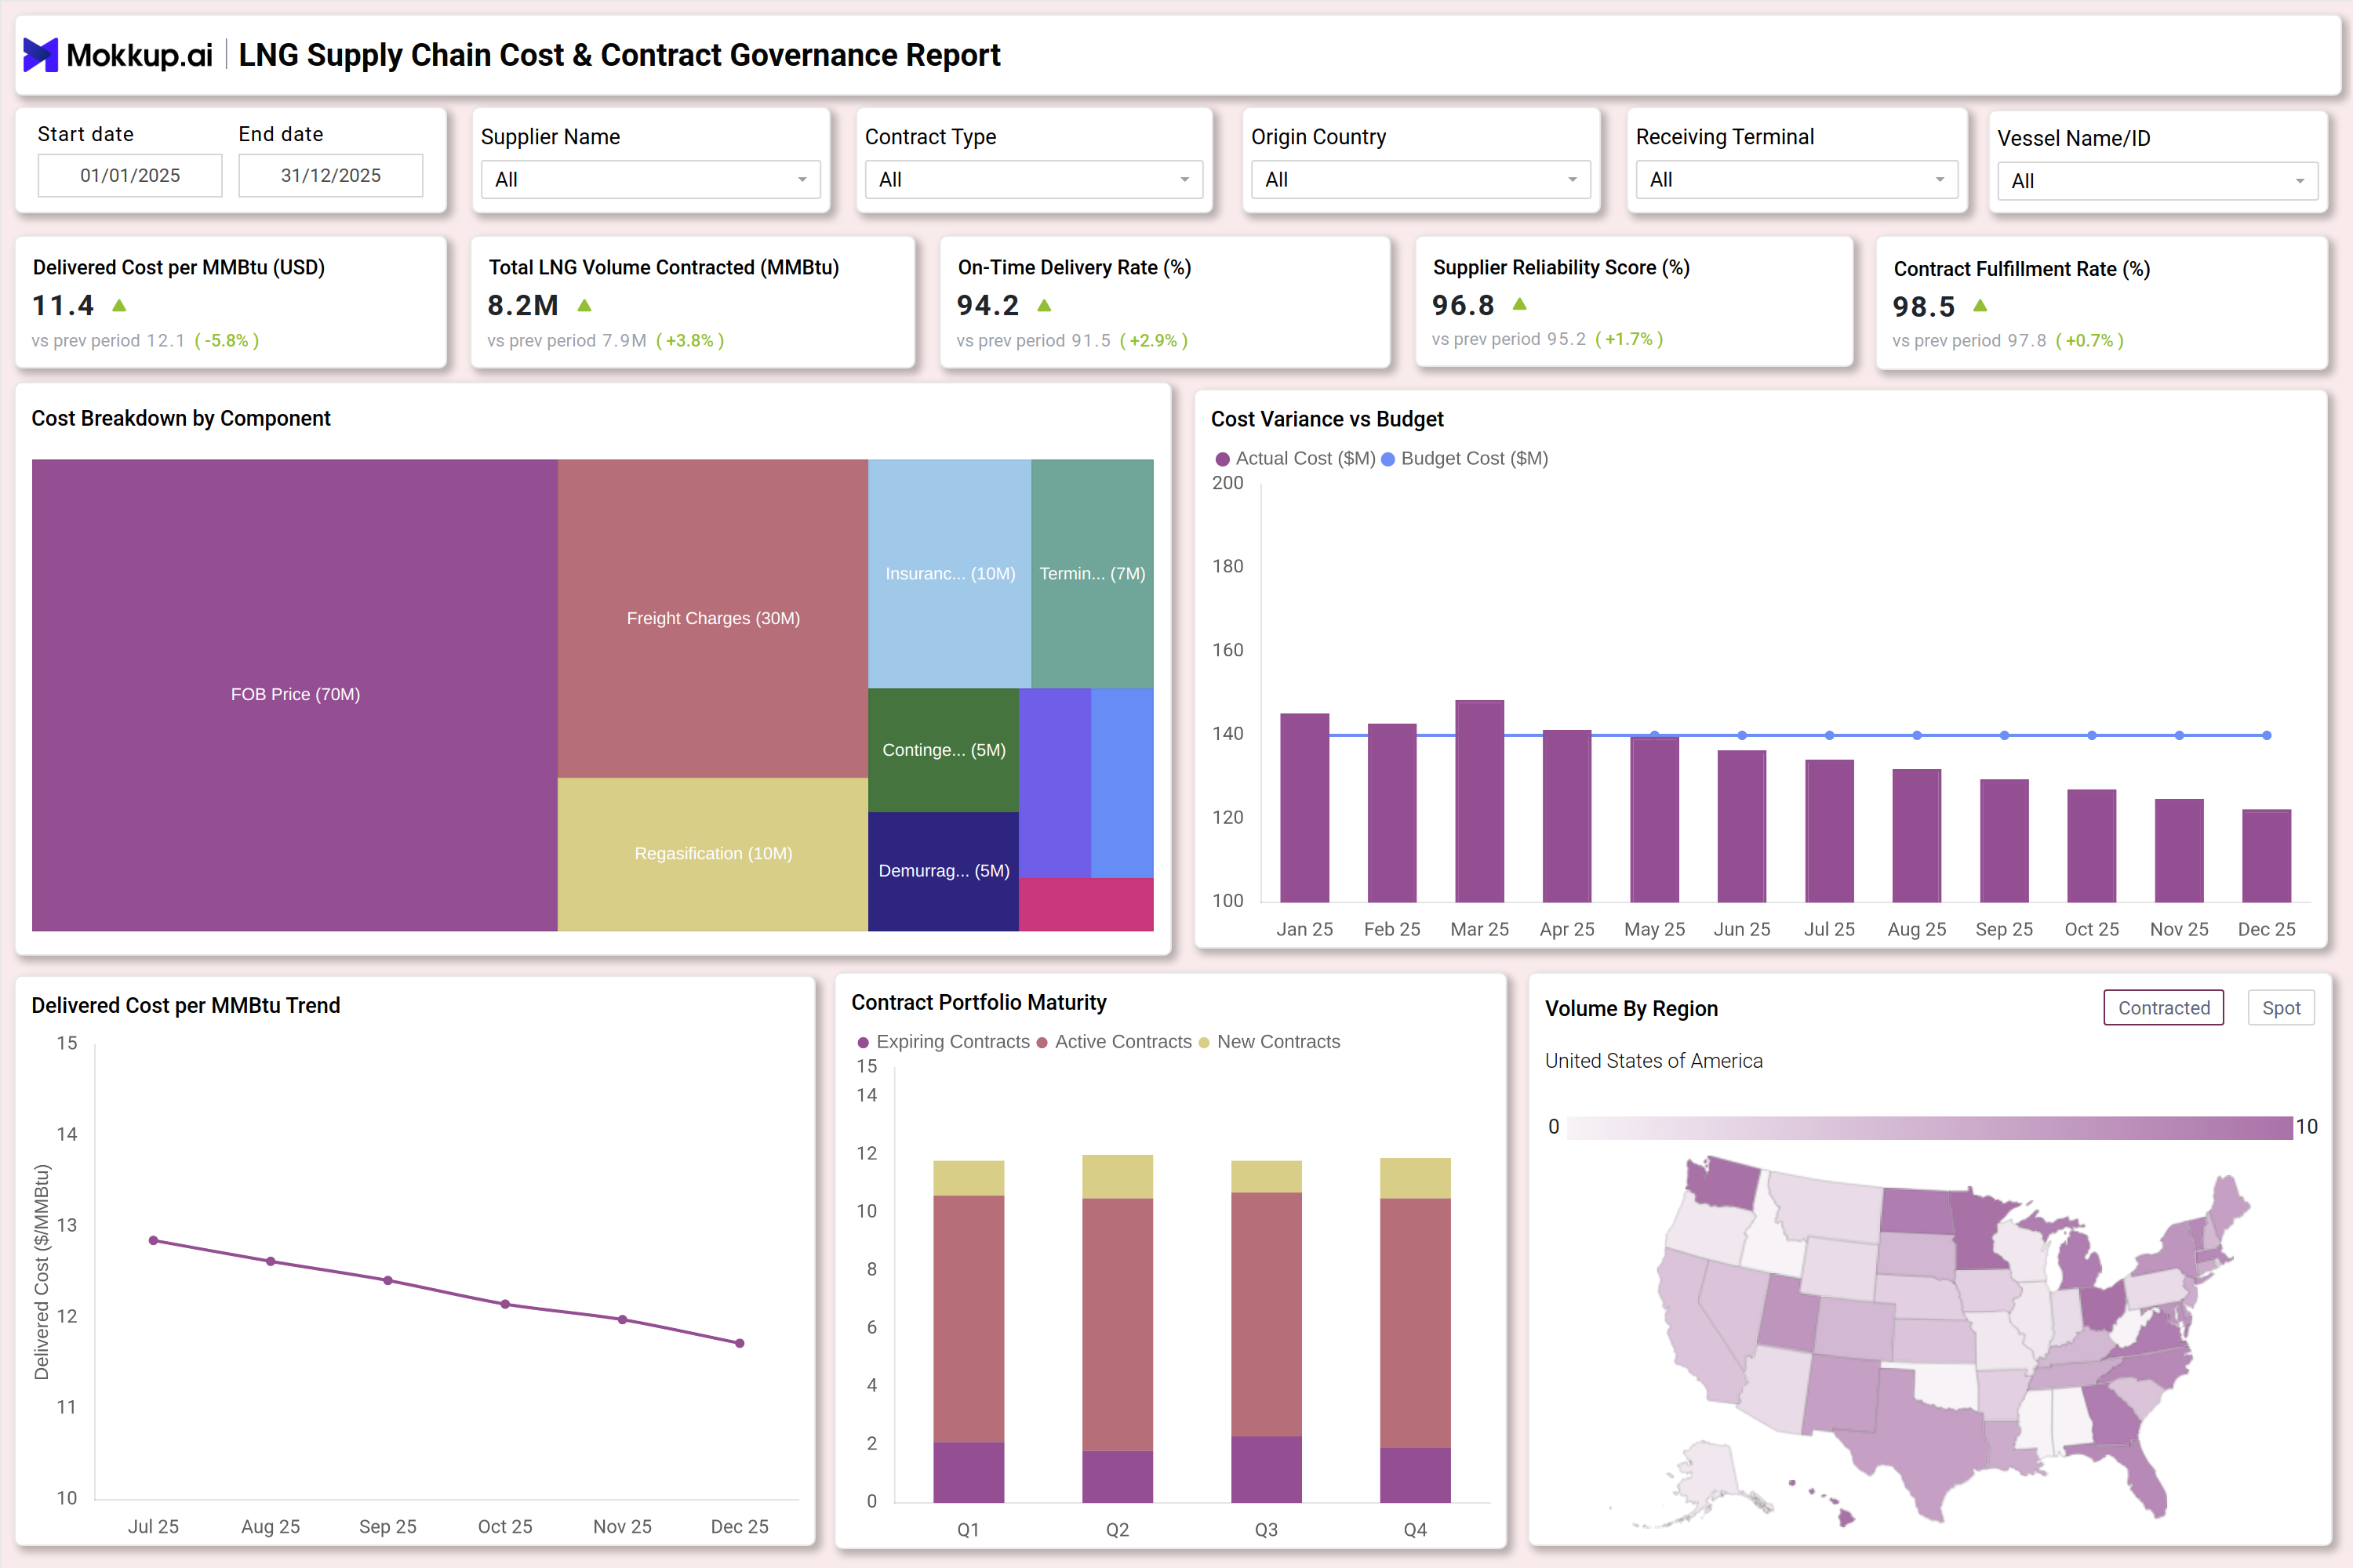Select the Freight Charges (30M) treemap block
Viewport: 2353px width, 1568px height.
[x=712, y=618]
